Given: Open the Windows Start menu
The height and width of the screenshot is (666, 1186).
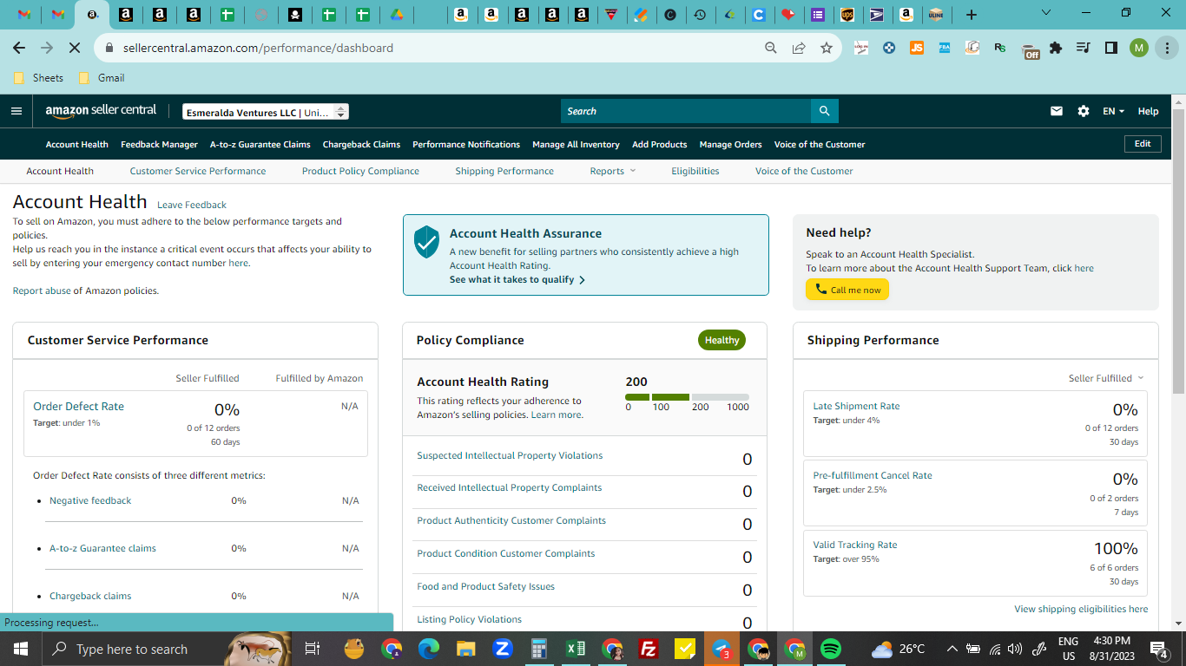Looking at the screenshot, I should [20, 649].
